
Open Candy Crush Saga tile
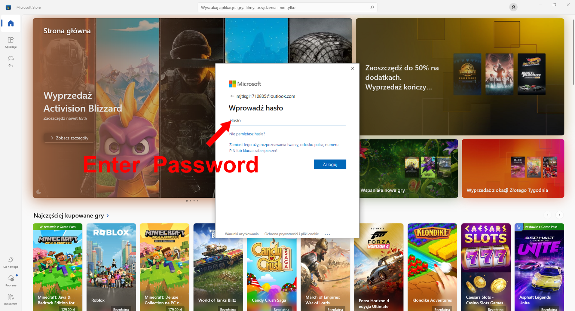coord(272,275)
